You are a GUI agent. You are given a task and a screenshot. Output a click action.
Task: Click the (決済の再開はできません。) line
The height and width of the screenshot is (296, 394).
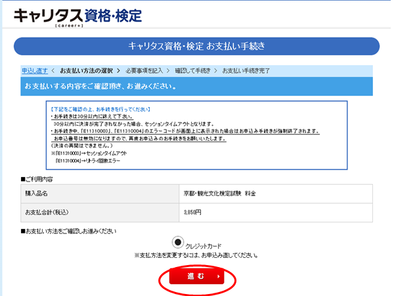(82, 146)
